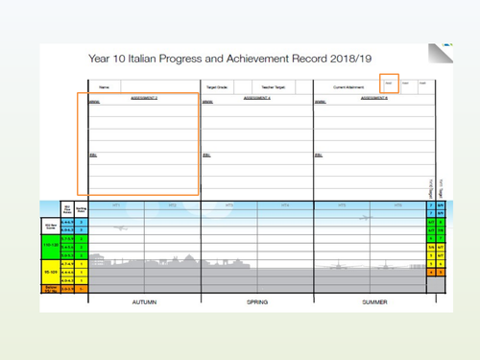Click the green 110-120 score band cell
This screenshot has height=360, width=480.
point(51,247)
